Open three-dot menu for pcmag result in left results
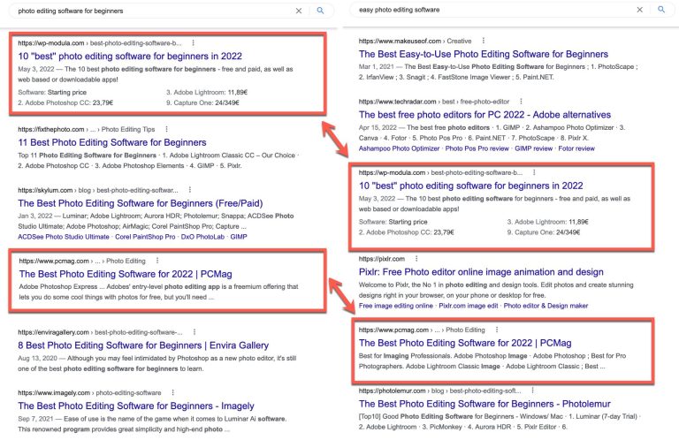This screenshot has width=679, height=440. point(156,261)
